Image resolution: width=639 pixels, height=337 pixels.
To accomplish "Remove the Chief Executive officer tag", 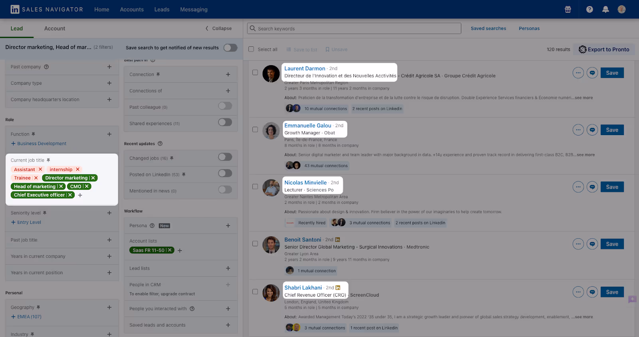I will (x=70, y=195).
